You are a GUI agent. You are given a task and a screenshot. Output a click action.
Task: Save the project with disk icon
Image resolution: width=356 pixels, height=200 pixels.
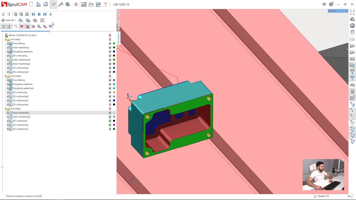tap(46, 4)
